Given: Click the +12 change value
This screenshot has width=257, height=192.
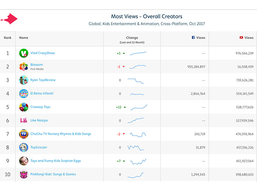Looking at the screenshot, I should pos(119,107).
